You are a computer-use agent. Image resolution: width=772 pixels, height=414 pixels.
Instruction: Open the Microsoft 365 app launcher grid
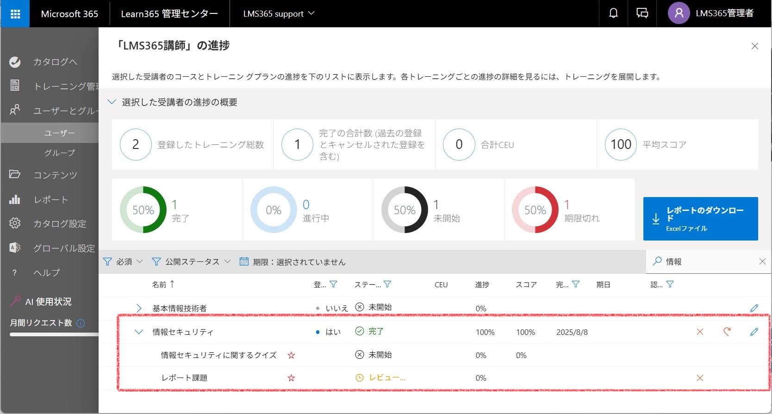(x=15, y=14)
